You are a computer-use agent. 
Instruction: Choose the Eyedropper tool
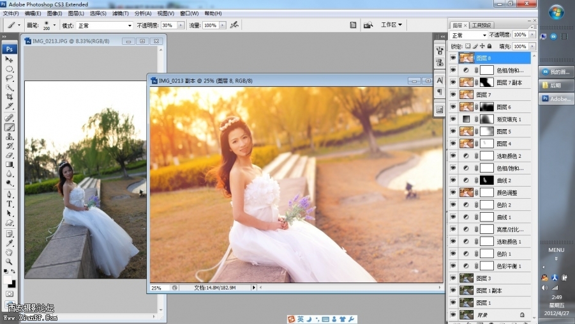pos(10,243)
